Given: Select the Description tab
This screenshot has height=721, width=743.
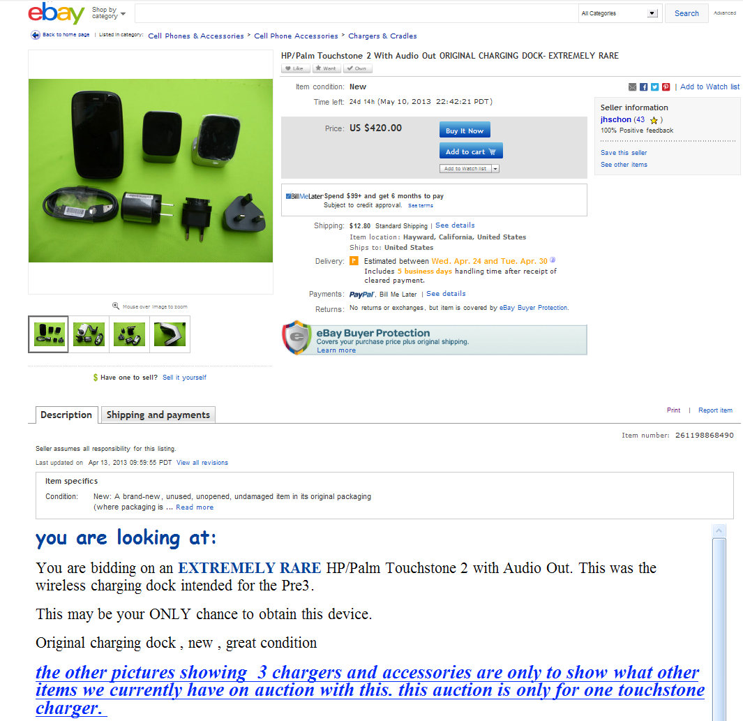Looking at the screenshot, I should [x=66, y=415].
